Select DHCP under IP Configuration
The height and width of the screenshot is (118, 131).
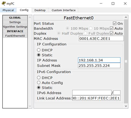(39, 50)
